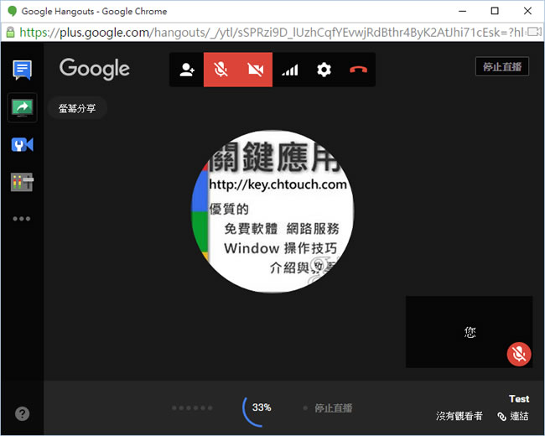Open settings with the gear icon
The image size is (545, 436).
[324, 70]
